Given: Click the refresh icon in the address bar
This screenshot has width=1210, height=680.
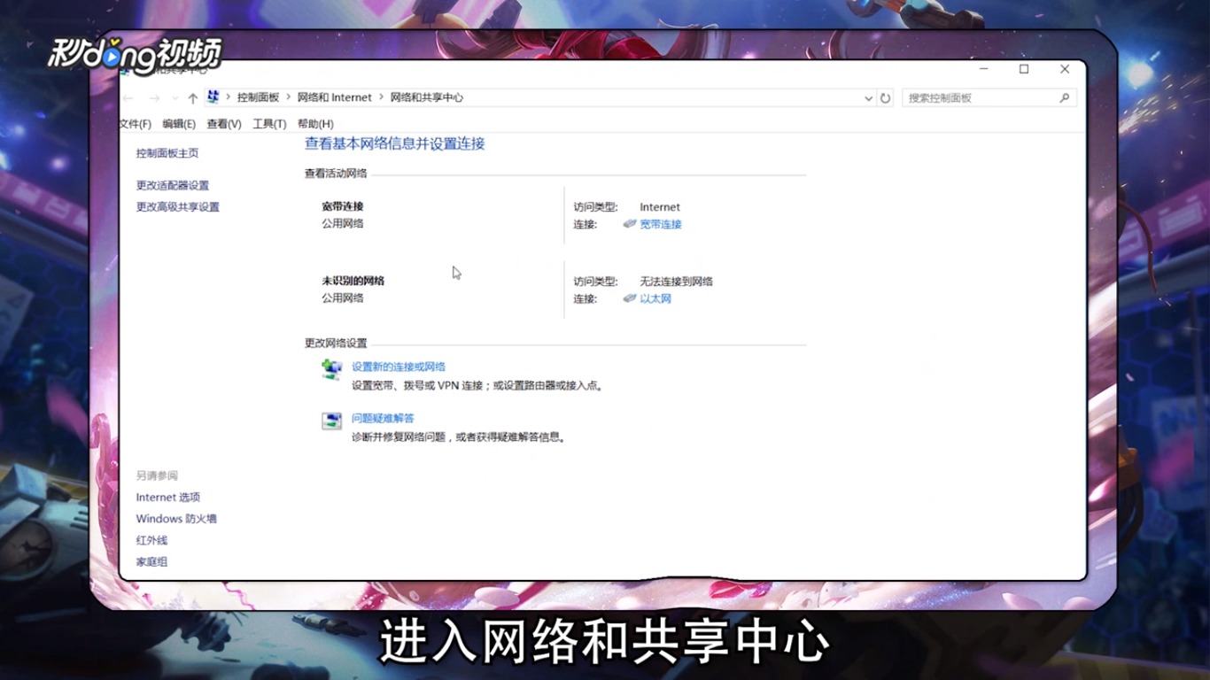Looking at the screenshot, I should pos(885,98).
